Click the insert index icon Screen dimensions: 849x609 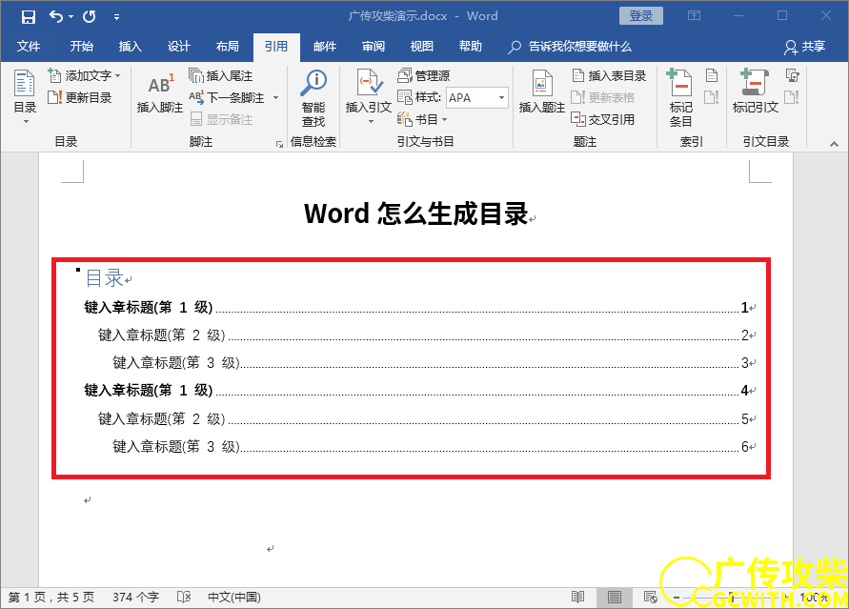pos(712,75)
